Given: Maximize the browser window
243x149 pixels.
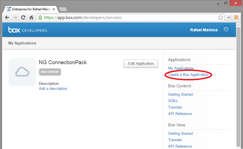Looking at the screenshot, I should [x=226, y=3].
